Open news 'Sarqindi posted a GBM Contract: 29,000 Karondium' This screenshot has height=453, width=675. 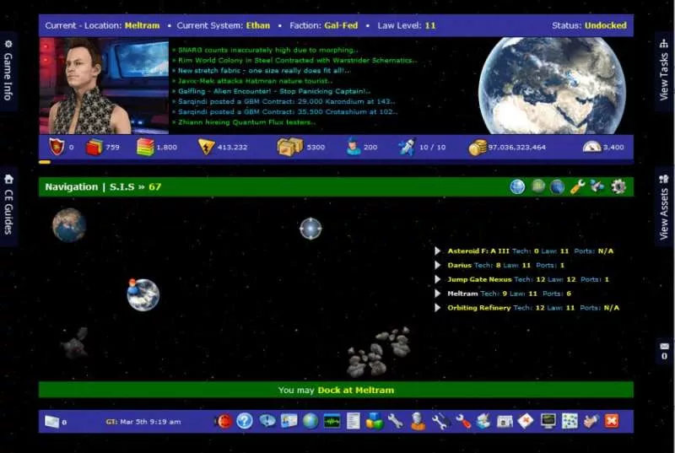286,101
